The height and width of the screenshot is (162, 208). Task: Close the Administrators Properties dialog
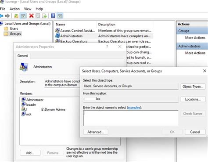(x=120, y=47)
